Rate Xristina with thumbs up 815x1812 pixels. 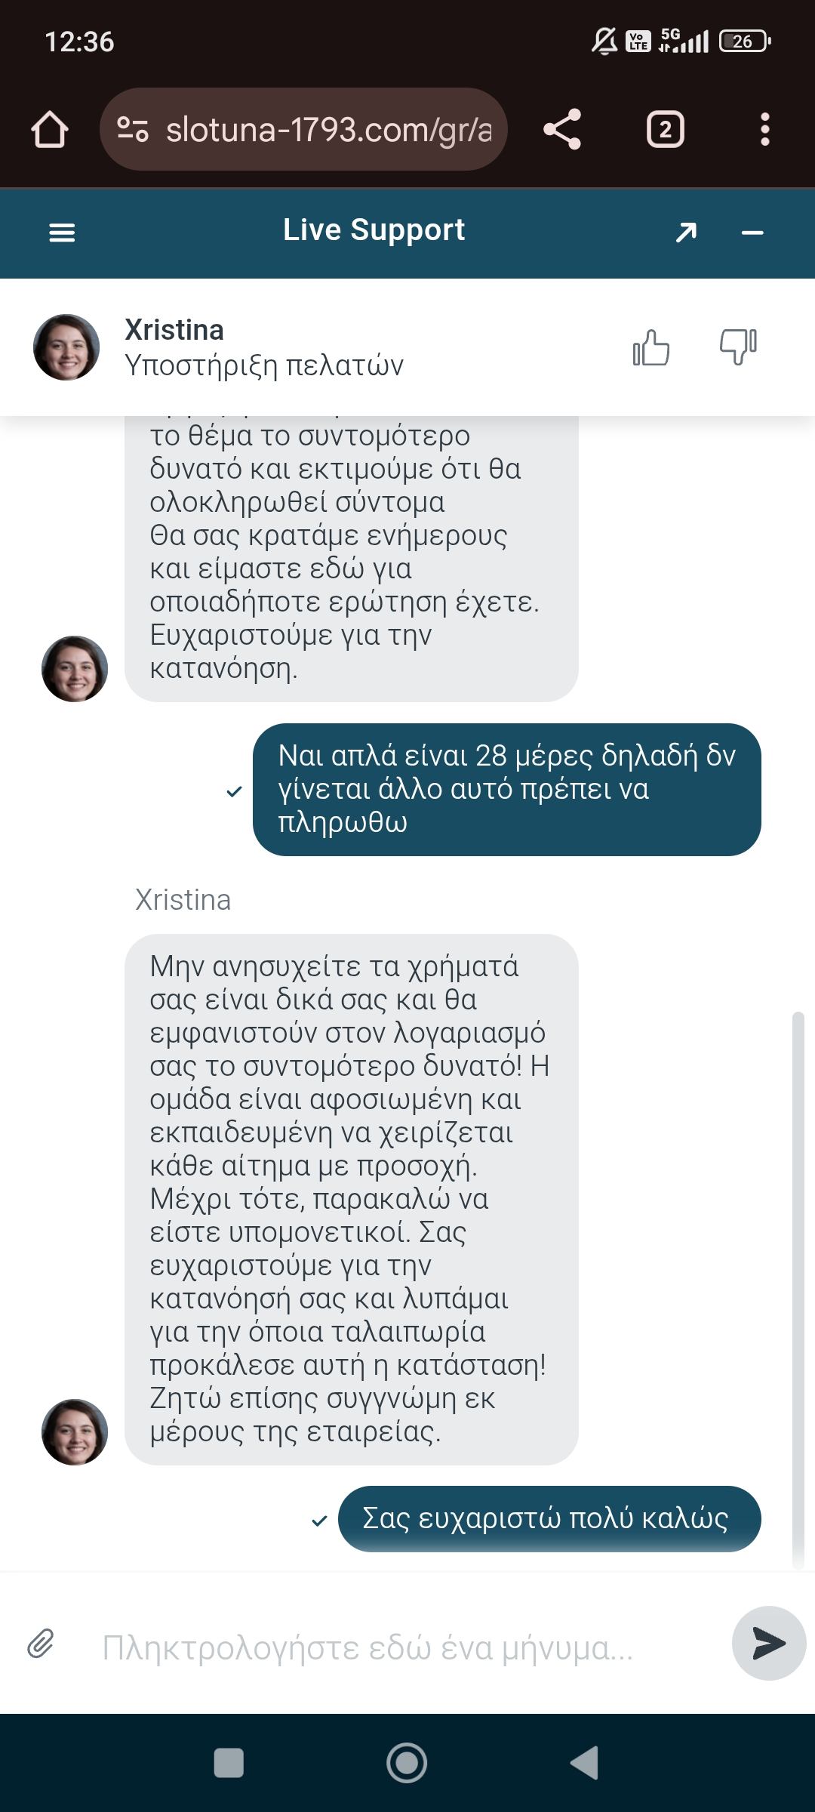[651, 348]
